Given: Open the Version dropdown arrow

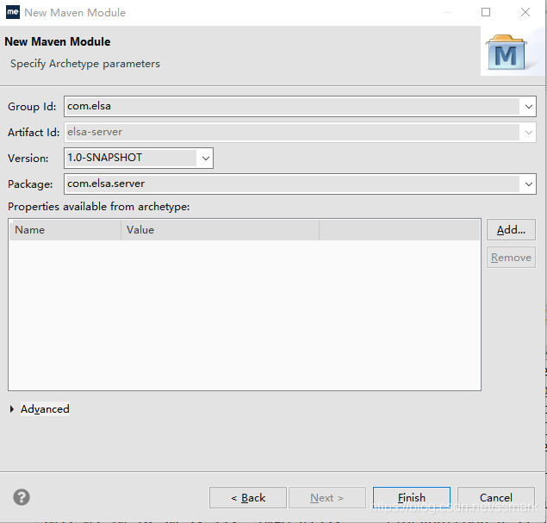Looking at the screenshot, I should [206, 158].
